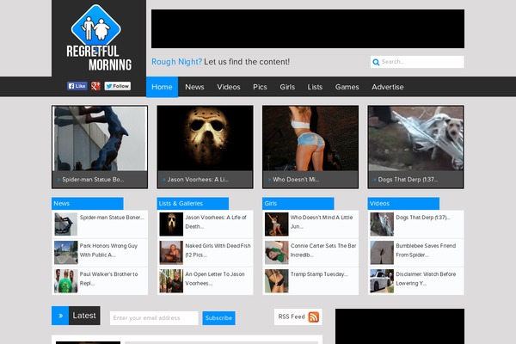Screen dimensions: 516x344
Task: Click the Girls section header
Action: (x=298, y=204)
